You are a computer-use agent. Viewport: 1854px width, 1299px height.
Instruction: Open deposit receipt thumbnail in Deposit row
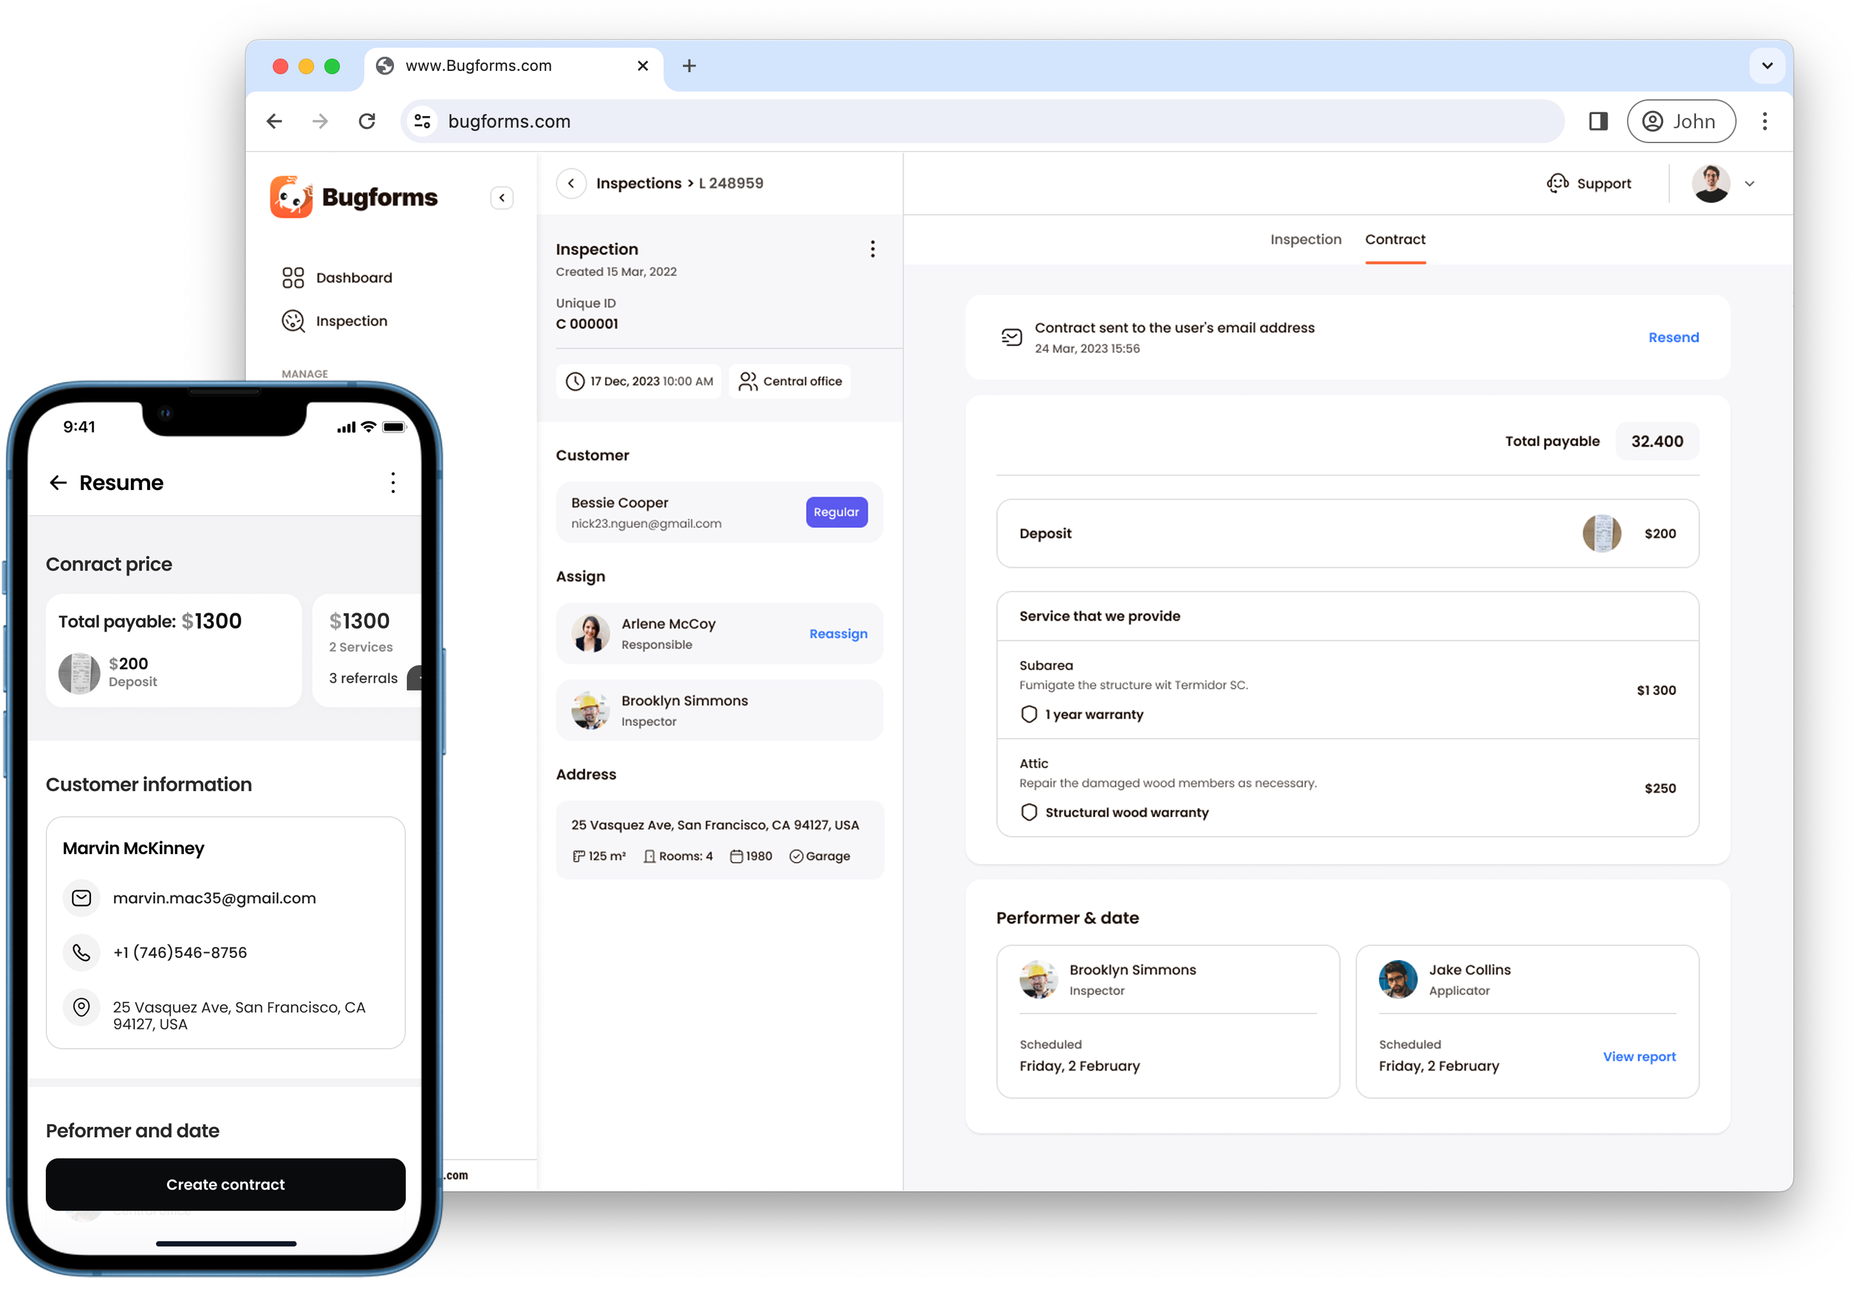(1601, 534)
